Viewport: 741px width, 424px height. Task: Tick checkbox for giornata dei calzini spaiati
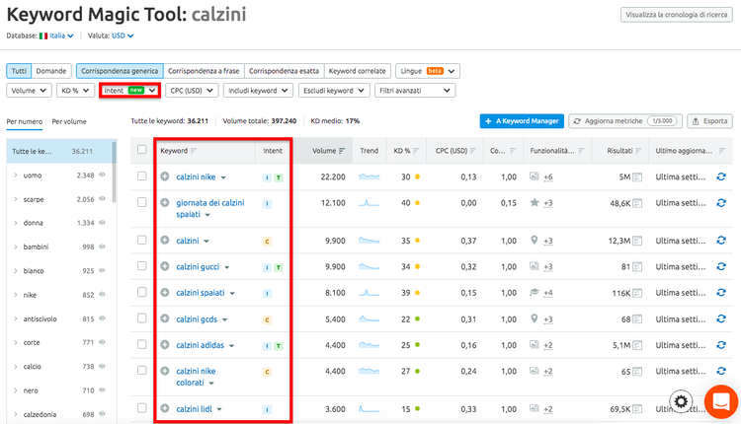click(141, 202)
